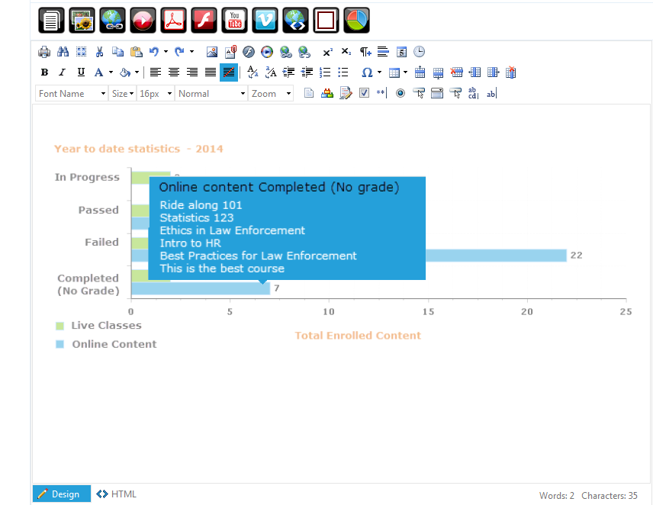Open the font color picker arrow
The image size is (653, 505).
(x=111, y=72)
